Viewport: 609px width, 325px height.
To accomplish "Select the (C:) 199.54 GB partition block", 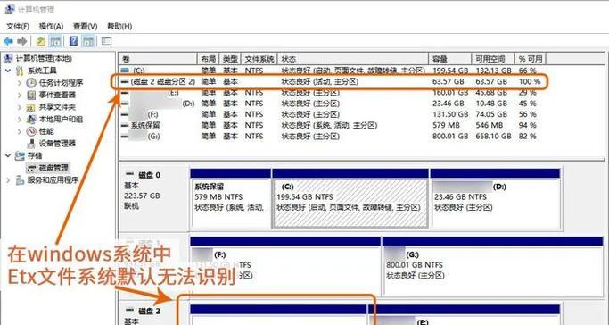I will [x=350, y=203].
